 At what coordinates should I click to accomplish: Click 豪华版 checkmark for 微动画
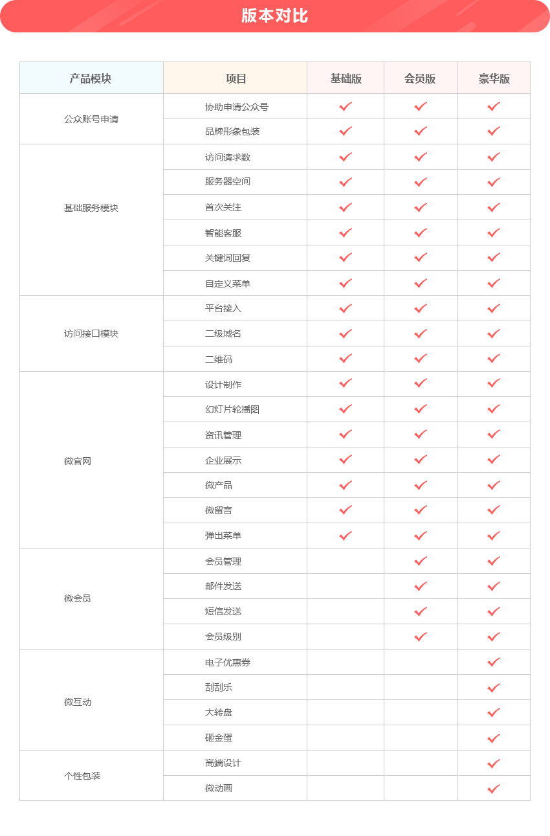point(494,788)
